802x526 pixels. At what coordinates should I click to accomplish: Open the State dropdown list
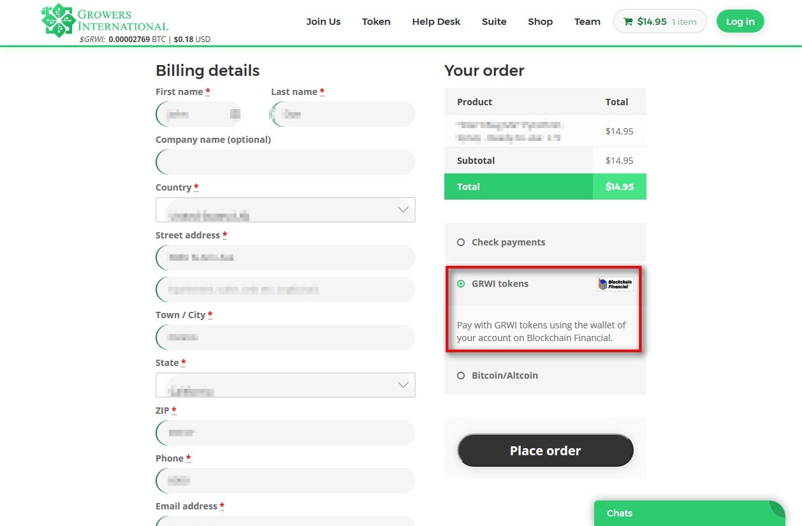click(285, 385)
